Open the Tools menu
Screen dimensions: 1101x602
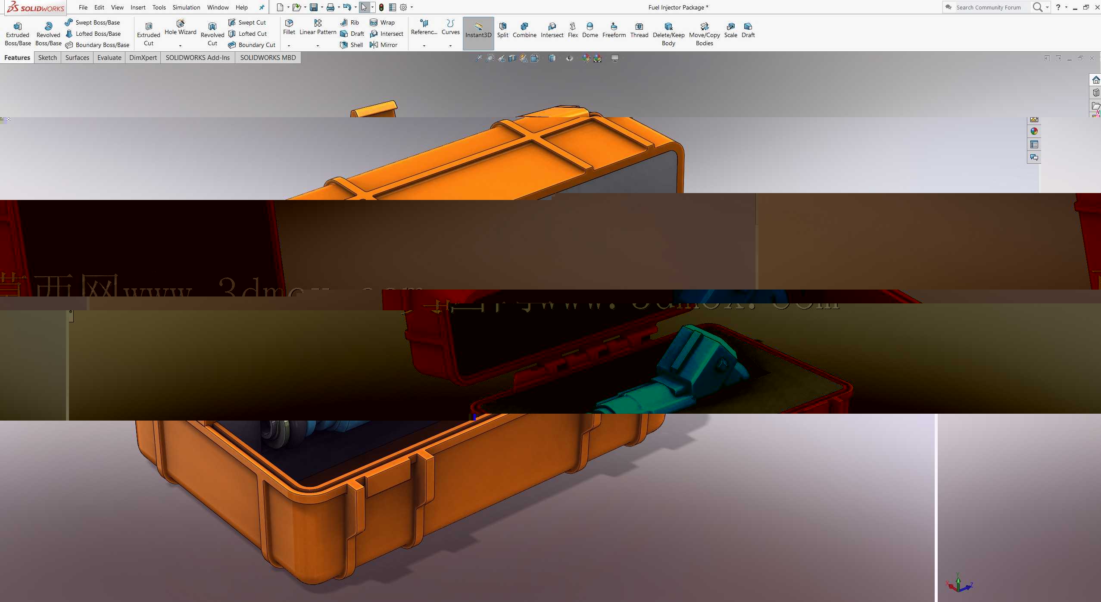coord(159,7)
